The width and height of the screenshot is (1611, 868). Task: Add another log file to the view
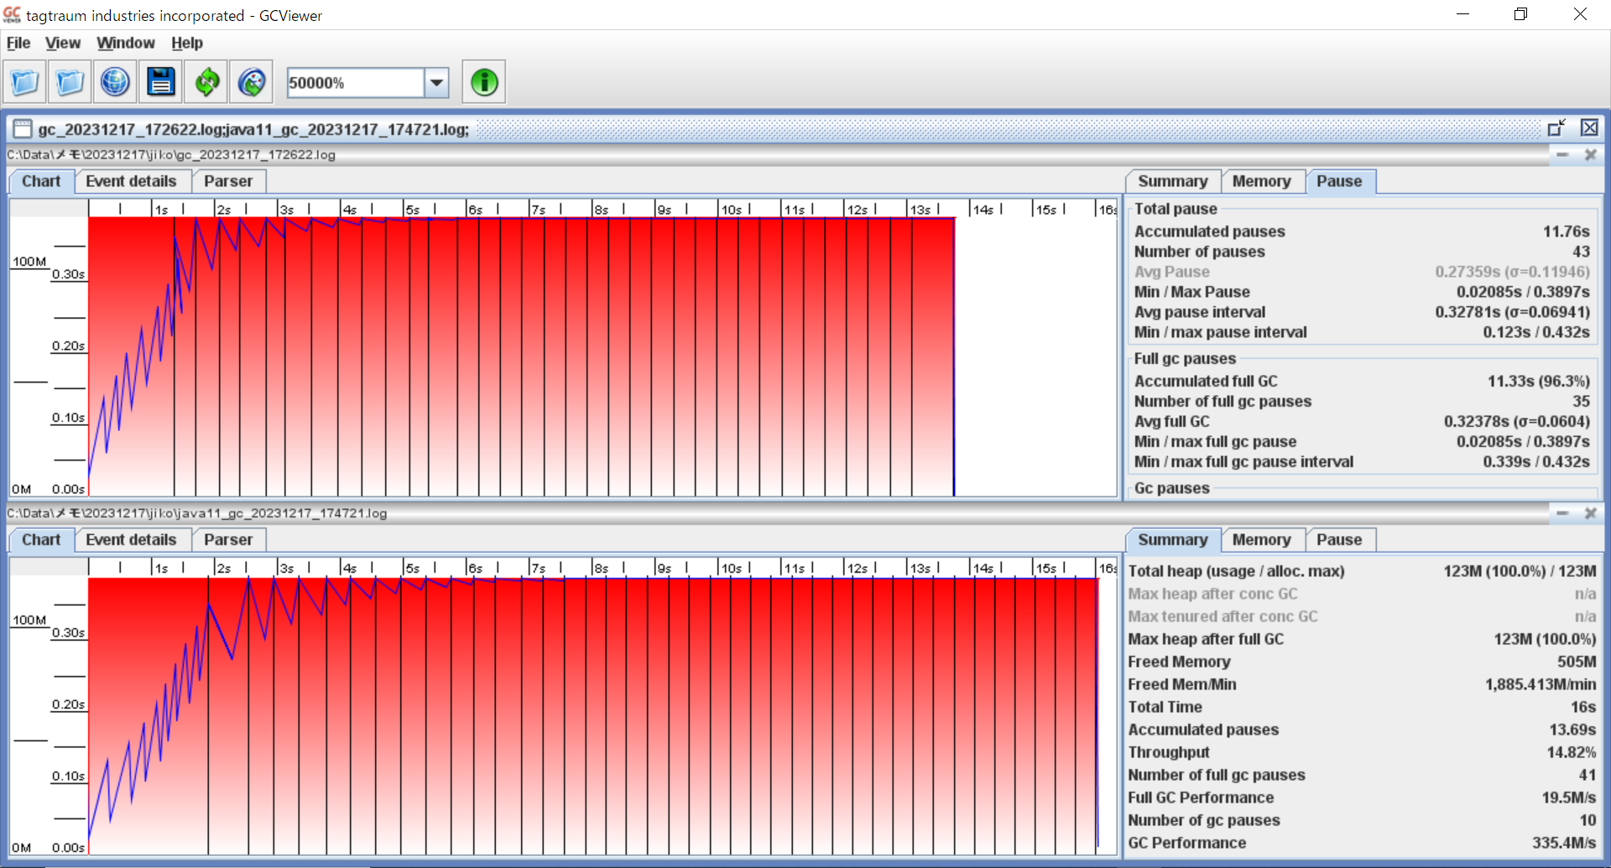tap(69, 81)
